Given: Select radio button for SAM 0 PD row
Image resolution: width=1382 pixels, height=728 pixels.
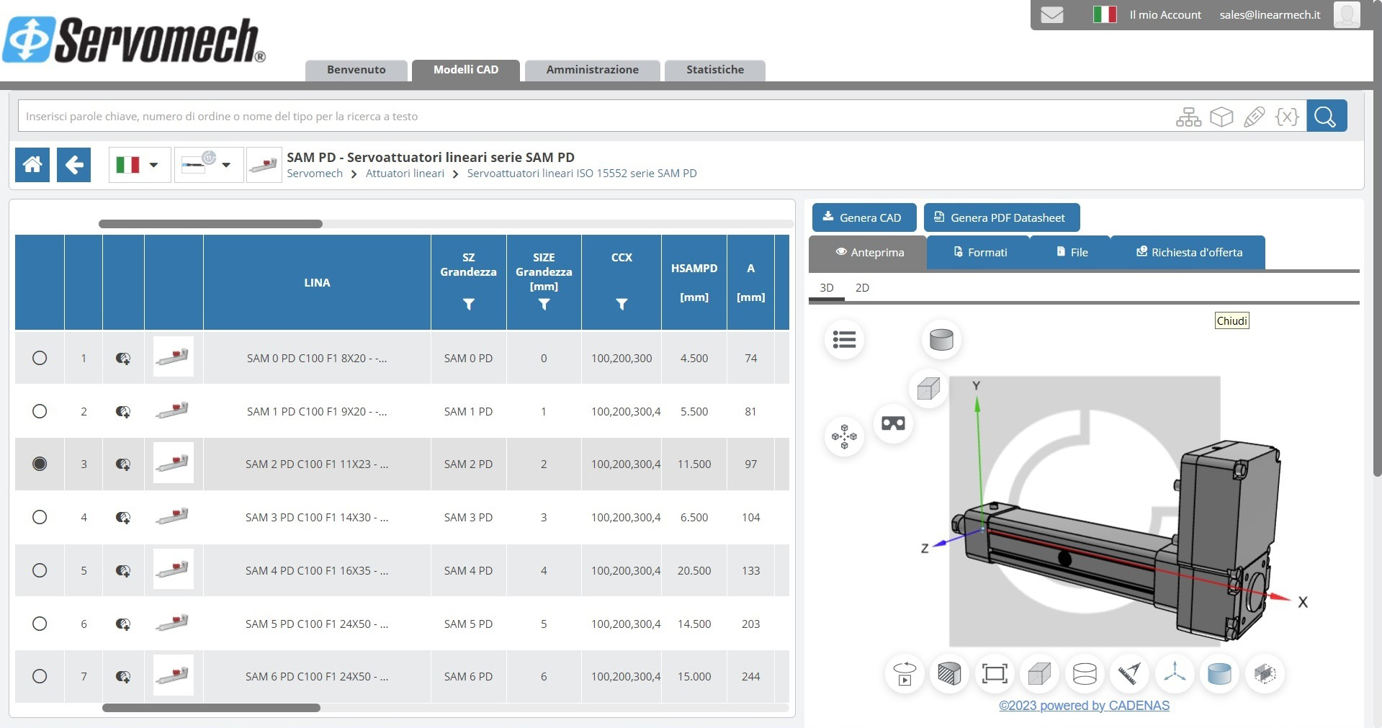Looking at the screenshot, I should 40,358.
